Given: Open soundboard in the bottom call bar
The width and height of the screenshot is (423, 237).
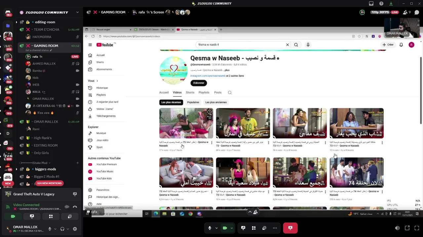Looking at the screenshot, I should point(264,228).
